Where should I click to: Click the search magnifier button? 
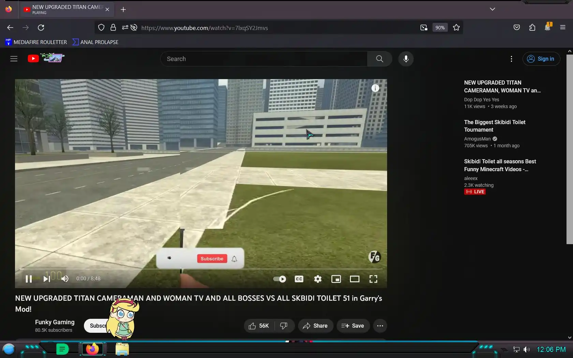pos(380,59)
